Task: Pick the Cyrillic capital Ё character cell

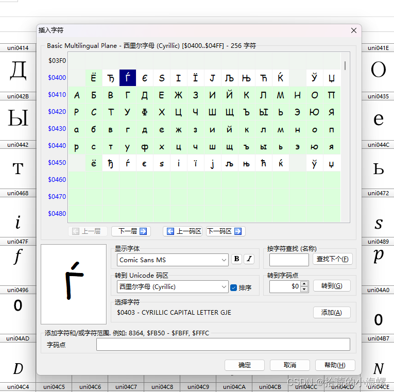Action: coord(93,78)
